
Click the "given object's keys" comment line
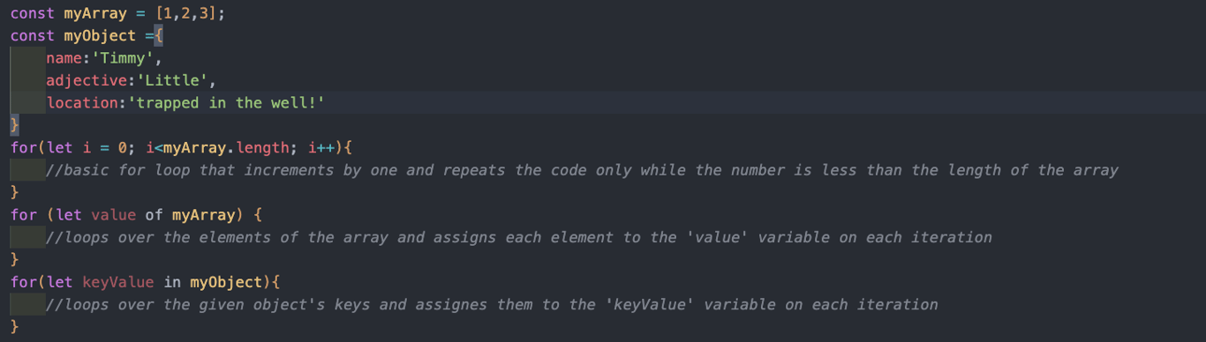tap(492, 304)
